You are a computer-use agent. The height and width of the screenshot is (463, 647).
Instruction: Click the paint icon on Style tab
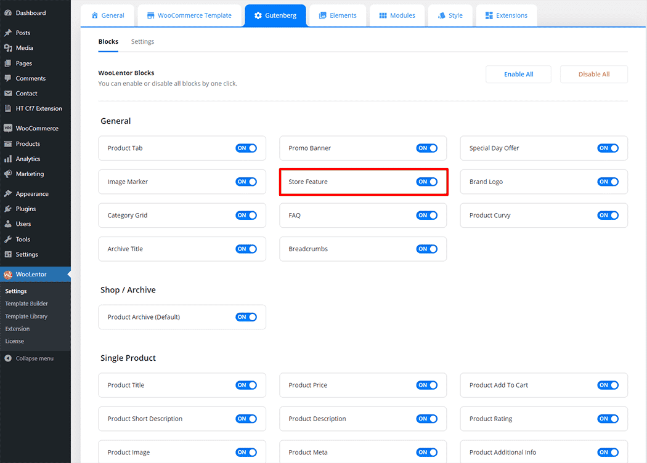[x=442, y=15]
